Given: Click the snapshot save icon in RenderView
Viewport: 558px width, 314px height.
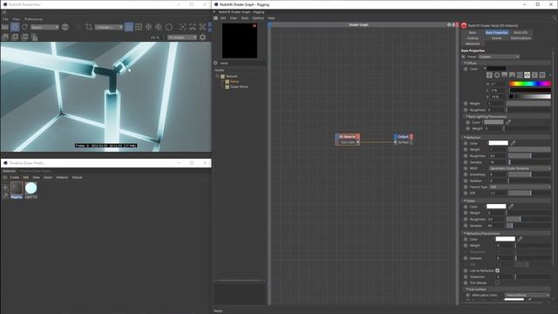Looking at the screenshot, I should coord(5,37).
